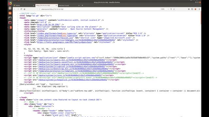Click the header class 'header' role banner line

pos(53,110)
